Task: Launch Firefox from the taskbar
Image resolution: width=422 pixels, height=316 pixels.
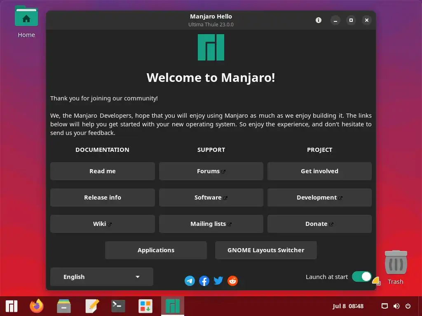Action: click(37, 306)
